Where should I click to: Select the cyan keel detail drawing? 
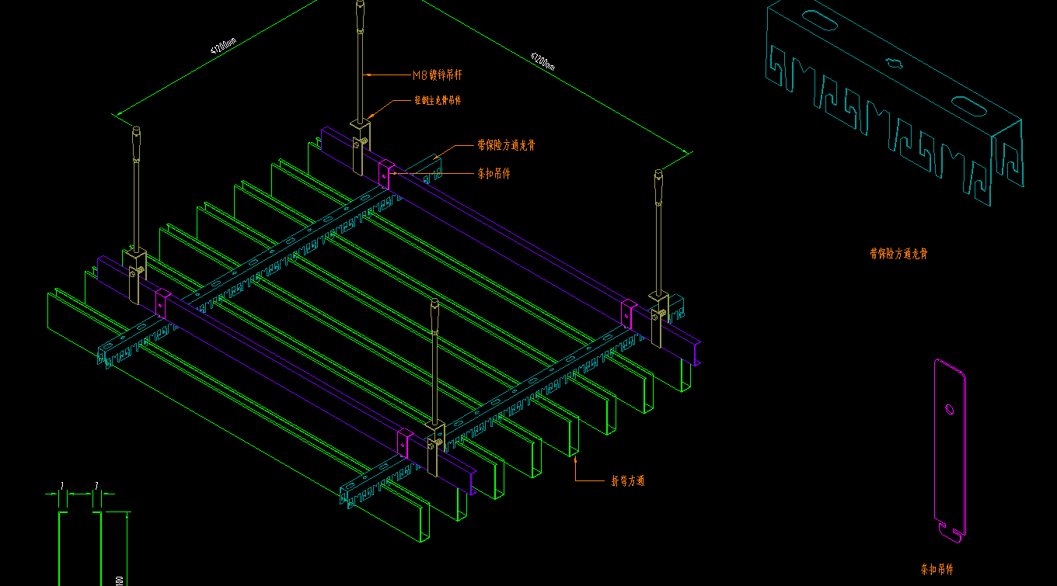[894, 103]
